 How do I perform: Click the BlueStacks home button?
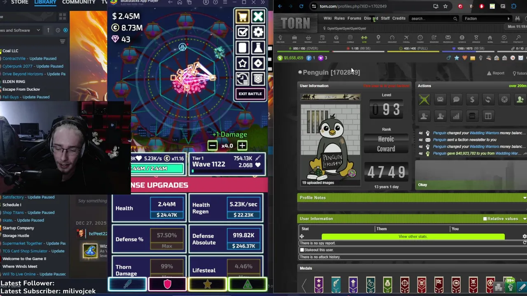180,2
